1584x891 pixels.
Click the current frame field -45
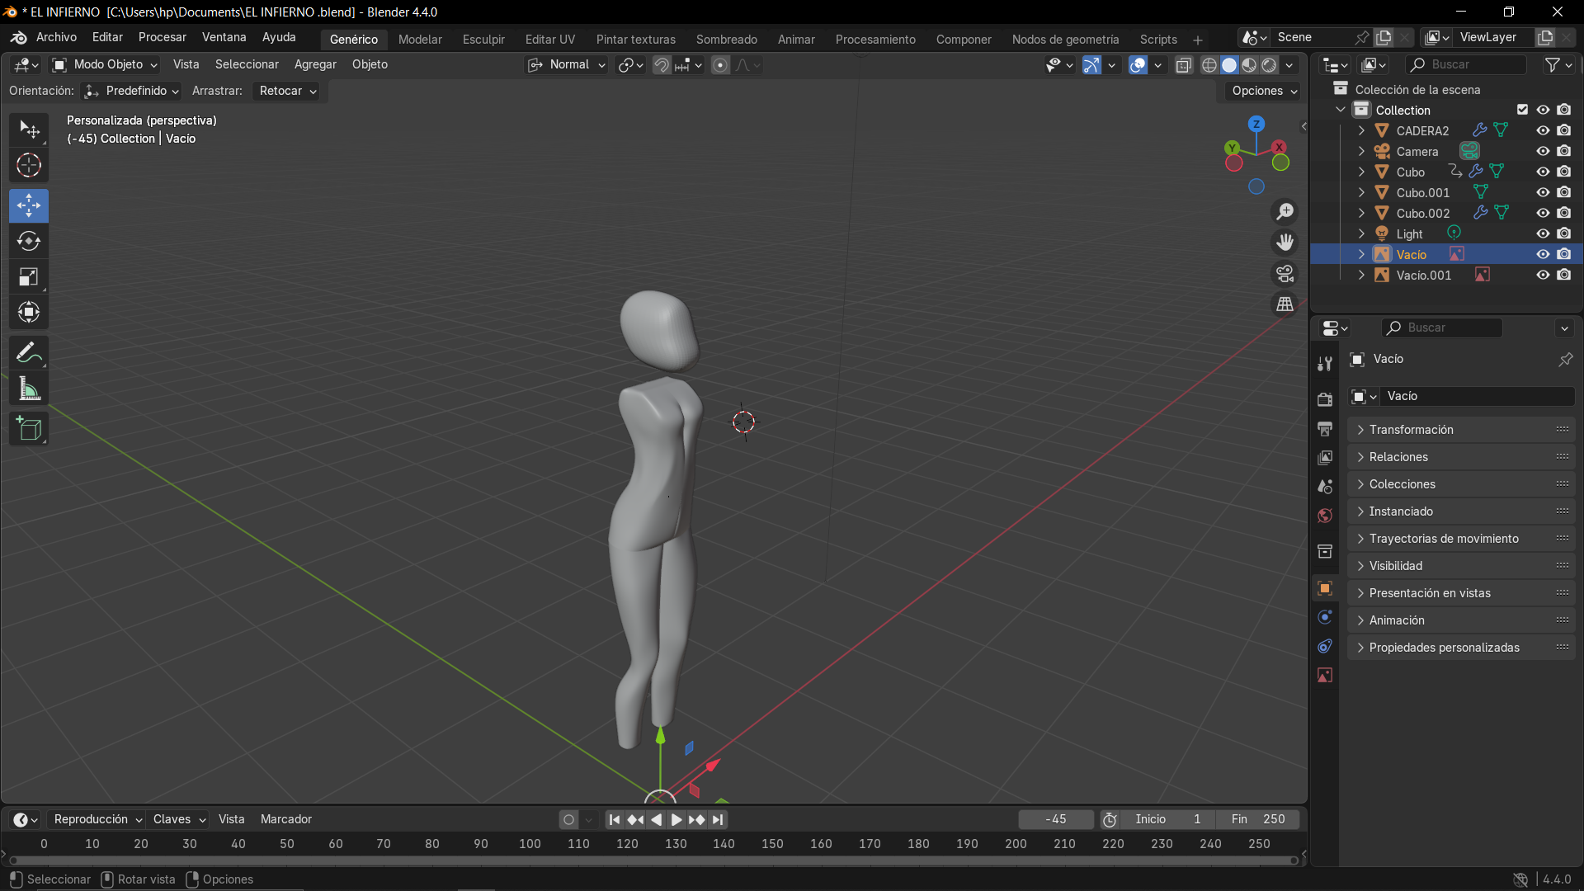coord(1056,819)
